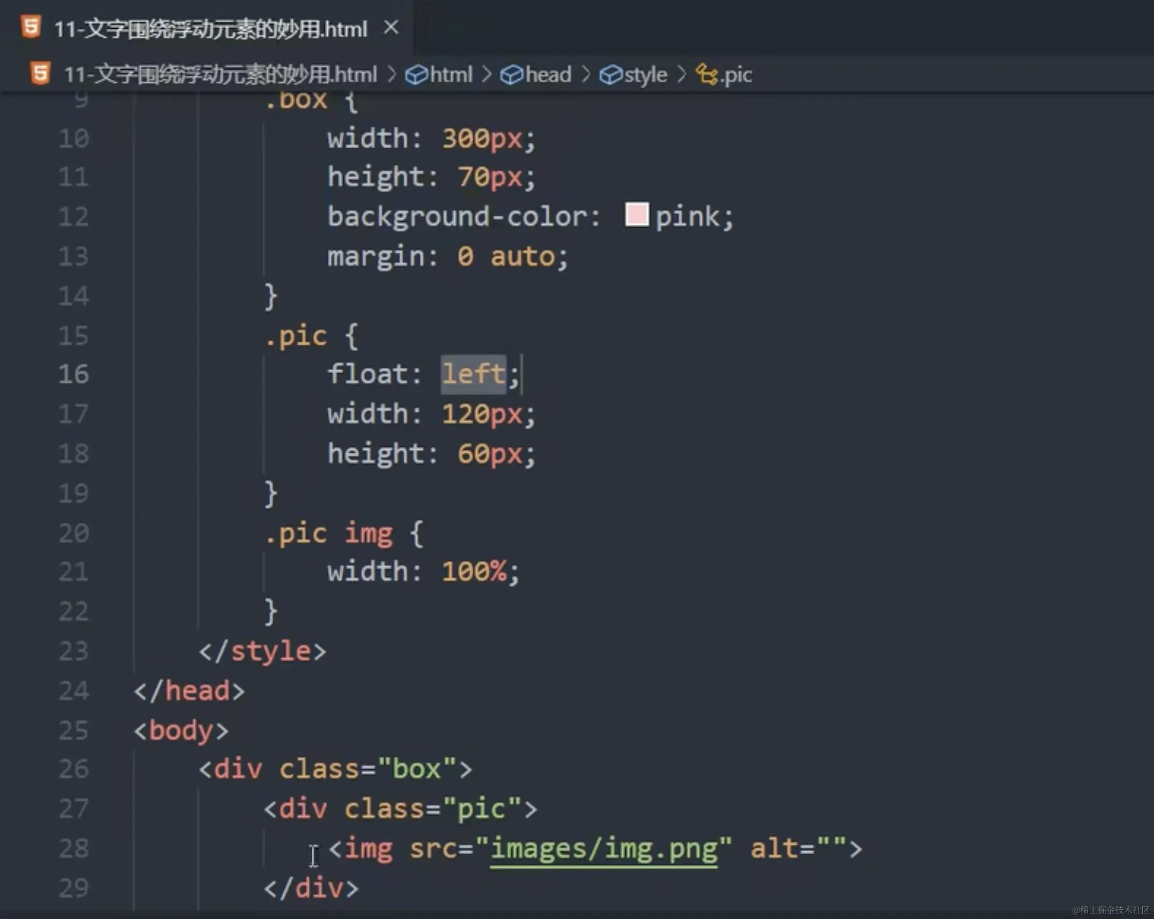Open the file name breadcrumb dropdown
The image size is (1154, 919).
coord(220,75)
